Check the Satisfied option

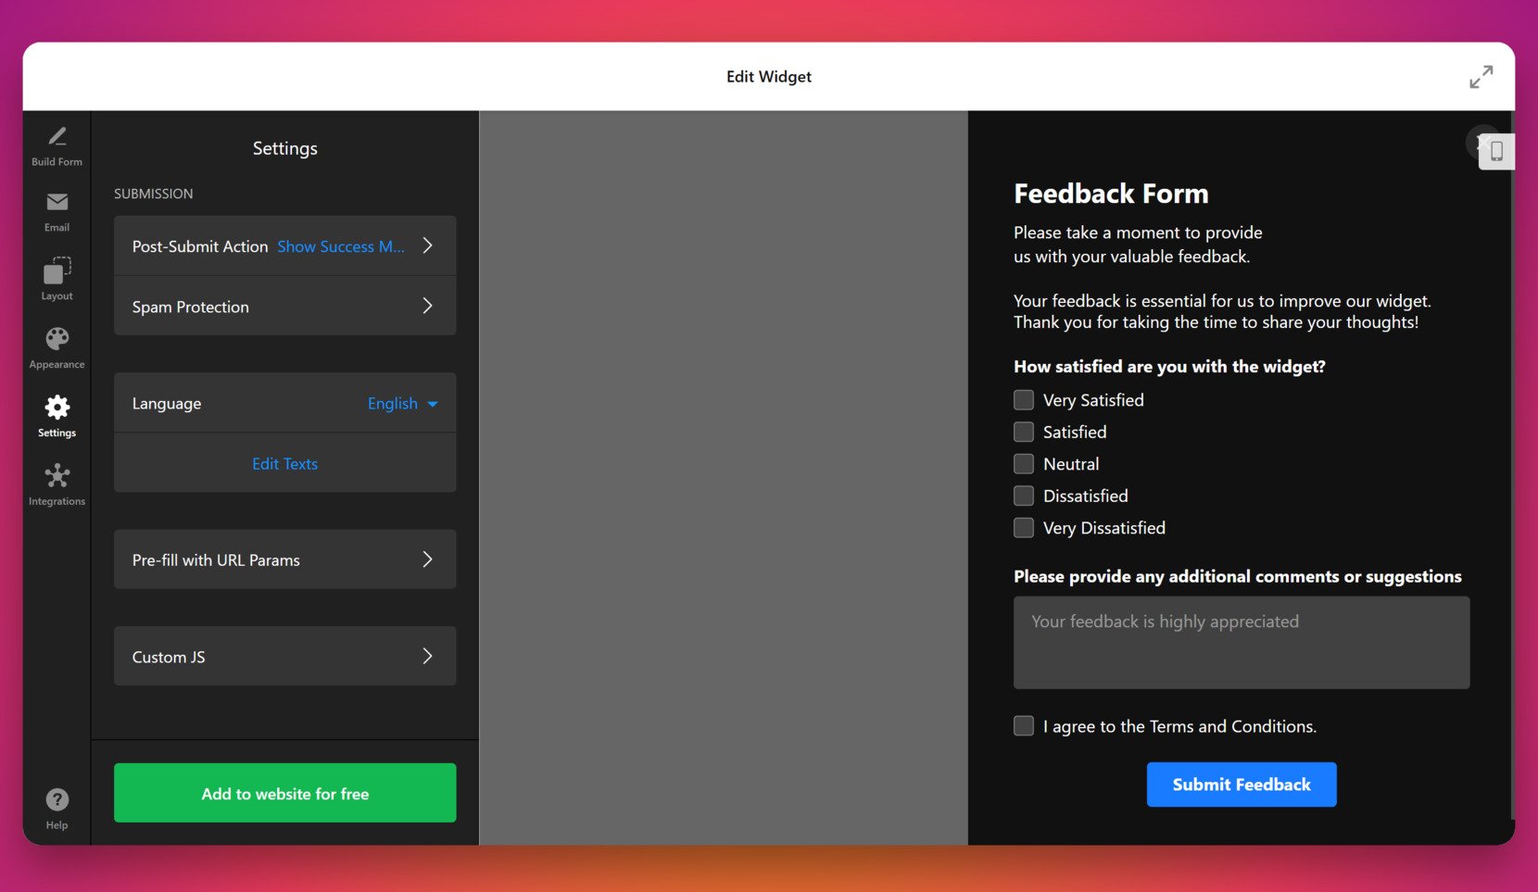1024,432
